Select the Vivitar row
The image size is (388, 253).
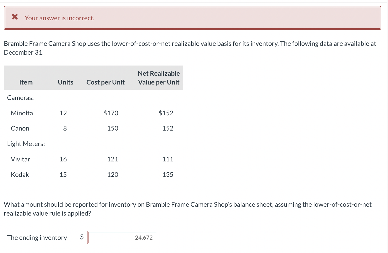(x=20, y=159)
